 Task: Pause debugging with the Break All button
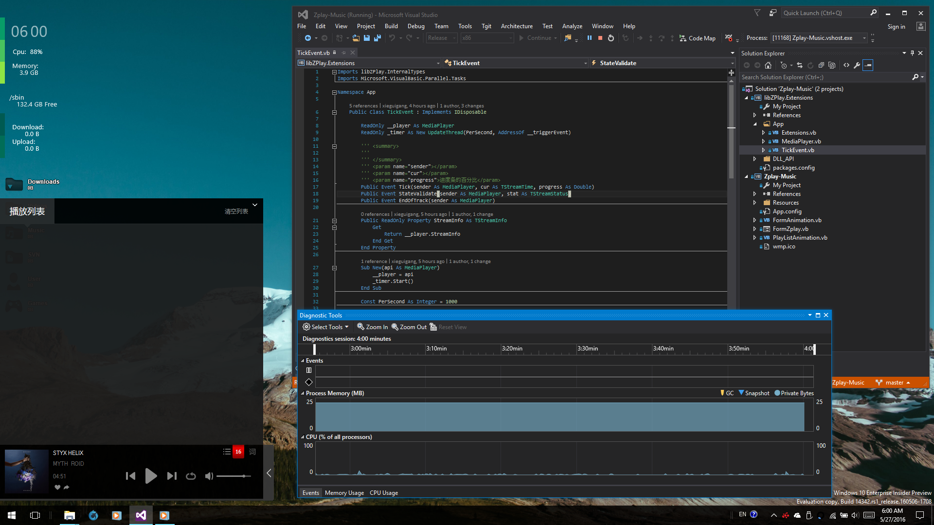589,38
